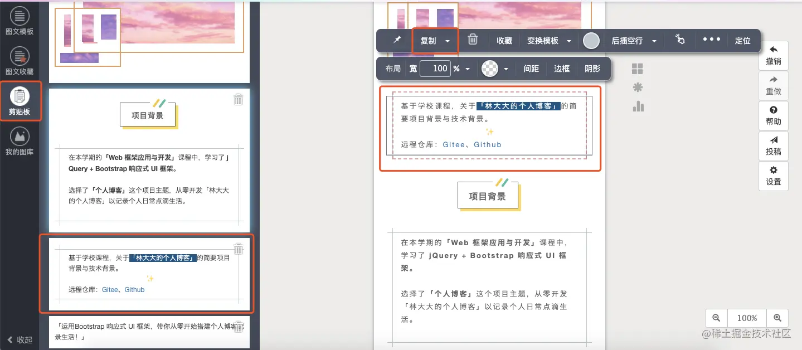Screen dimensions: 802x350
Task: Expand the 复制 dropdown arrow
Action: [448, 41]
